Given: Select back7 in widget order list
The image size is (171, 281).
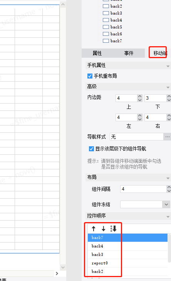Looking at the screenshot, I should pyautogui.click(x=127, y=238).
